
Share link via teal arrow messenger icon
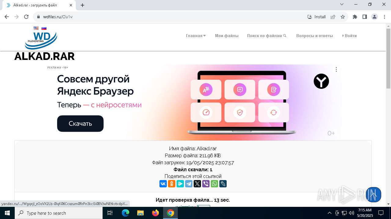click(x=180, y=184)
